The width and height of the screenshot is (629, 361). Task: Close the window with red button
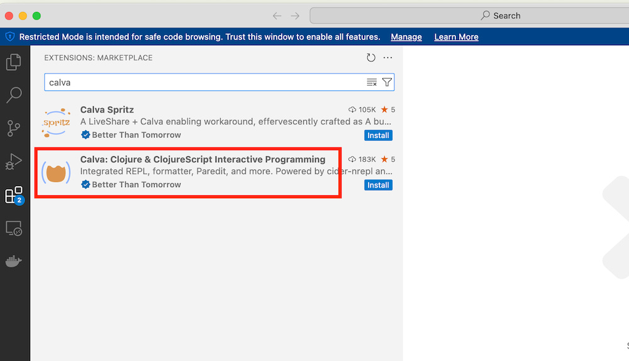pyautogui.click(x=9, y=16)
